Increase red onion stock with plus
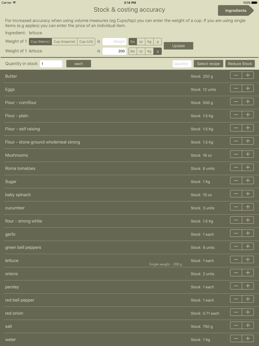The height and width of the screenshot is (346, 259). tap(248, 312)
